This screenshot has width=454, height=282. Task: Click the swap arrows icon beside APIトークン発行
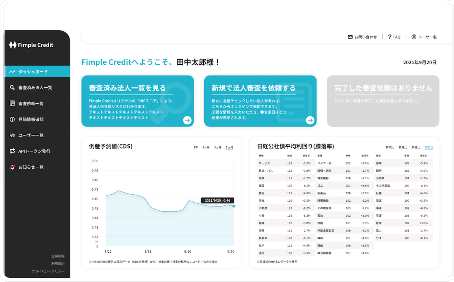pyautogui.click(x=12, y=151)
